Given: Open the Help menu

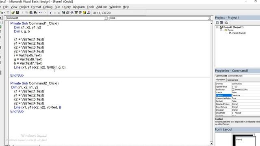Looking at the screenshot, I should 126,7.
